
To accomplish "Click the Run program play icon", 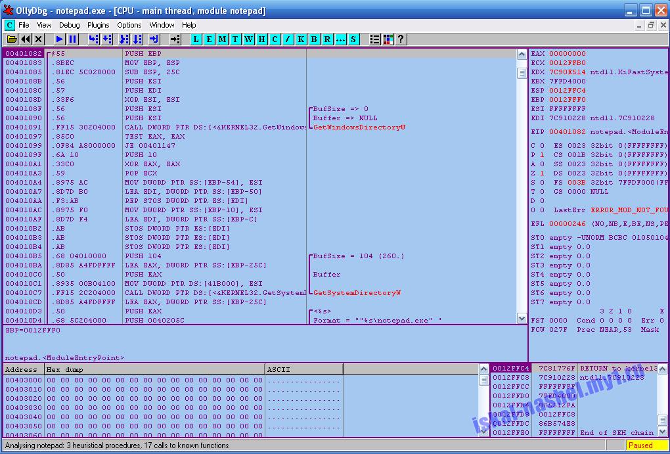I will (x=59, y=39).
